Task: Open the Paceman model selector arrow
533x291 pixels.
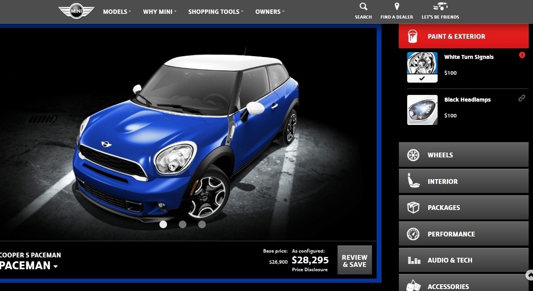Action: coord(55,266)
